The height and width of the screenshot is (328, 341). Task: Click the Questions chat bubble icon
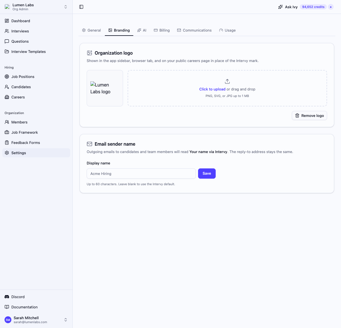[x=7, y=41]
